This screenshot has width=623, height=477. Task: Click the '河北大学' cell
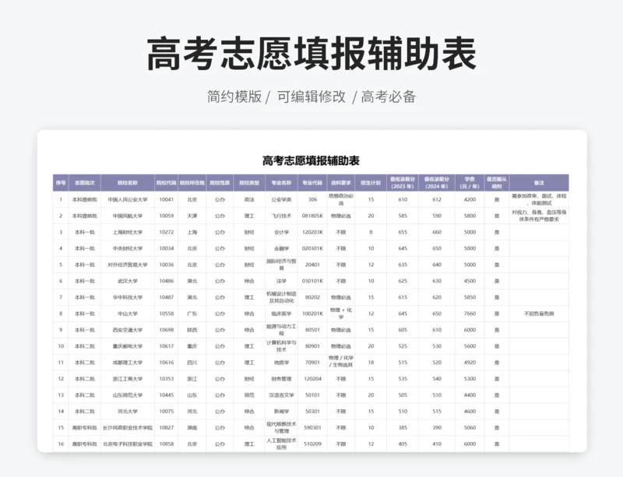click(128, 412)
